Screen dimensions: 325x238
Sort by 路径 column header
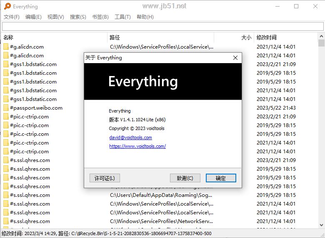(x=161, y=37)
